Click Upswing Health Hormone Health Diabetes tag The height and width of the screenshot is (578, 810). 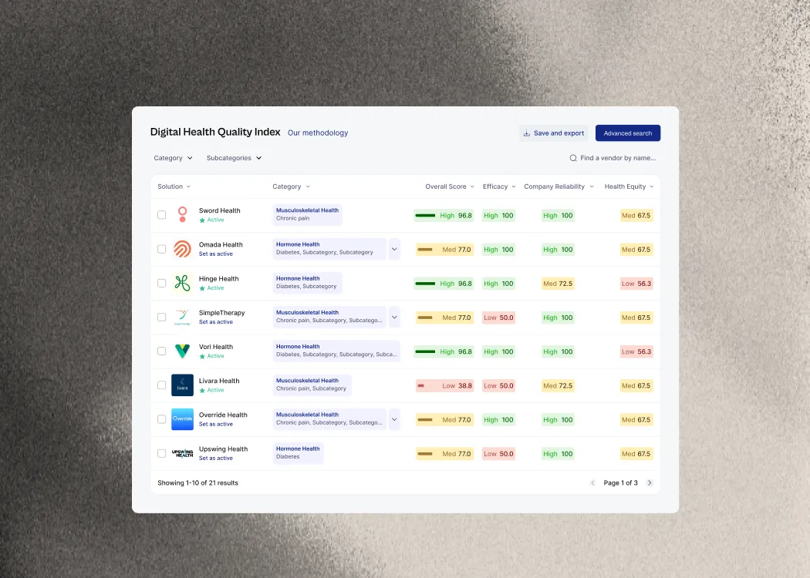tap(298, 453)
